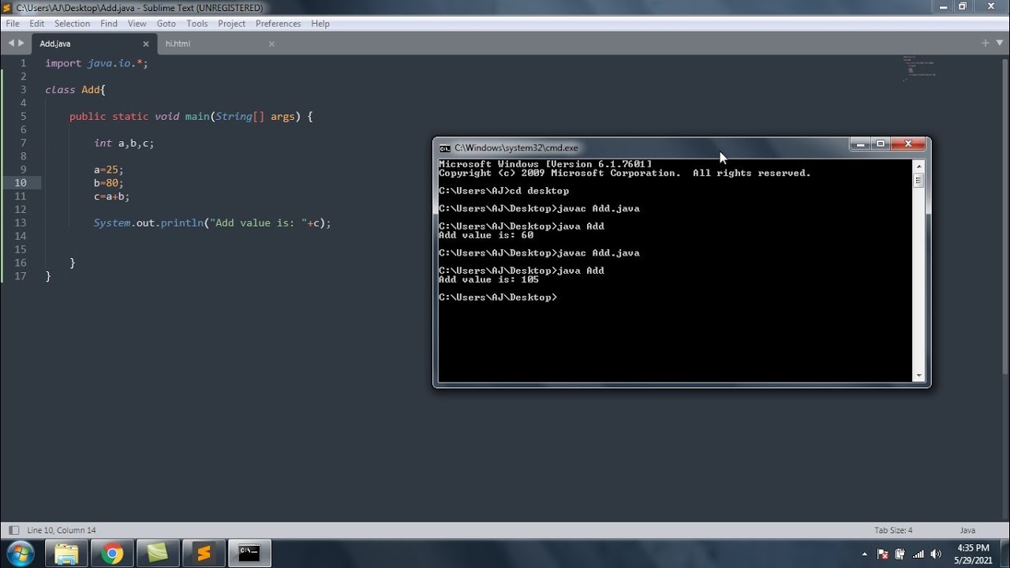The height and width of the screenshot is (568, 1010).
Task: Open the Java syntax selector in status bar
Action: click(x=967, y=529)
